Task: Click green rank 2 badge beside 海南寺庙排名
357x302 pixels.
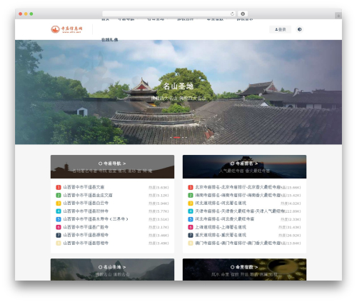Action: 191,195
